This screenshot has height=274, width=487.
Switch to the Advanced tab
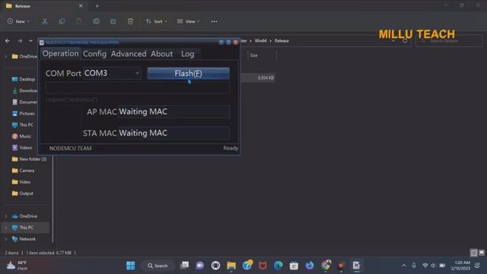tap(129, 54)
